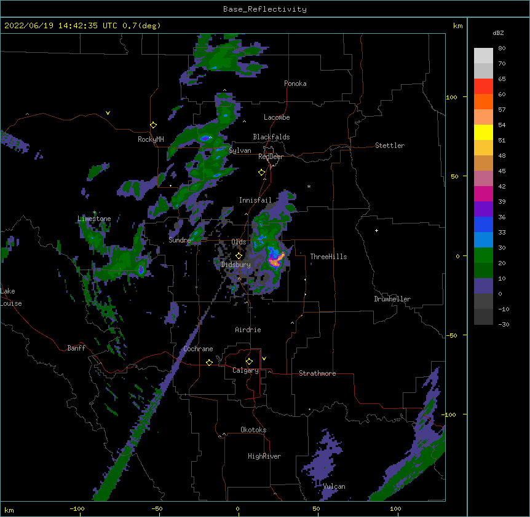530x517 pixels.
Task: Pick the orange 60–57 dBZ legend swatch
Action: (x=483, y=101)
